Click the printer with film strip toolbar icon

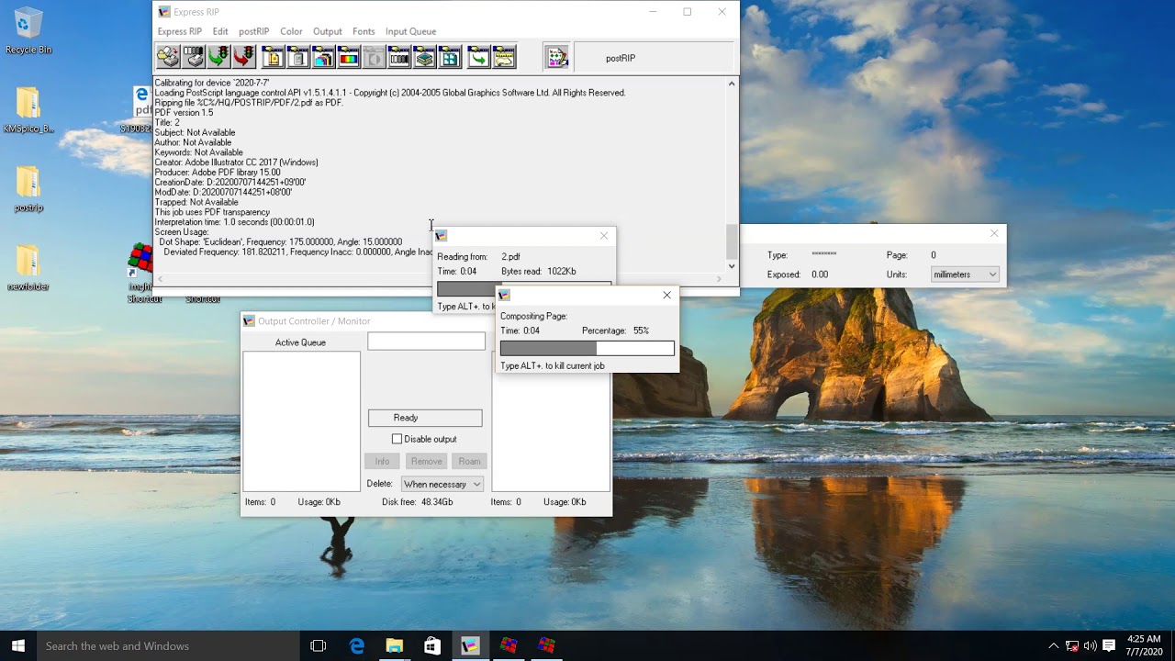(x=194, y=58)
